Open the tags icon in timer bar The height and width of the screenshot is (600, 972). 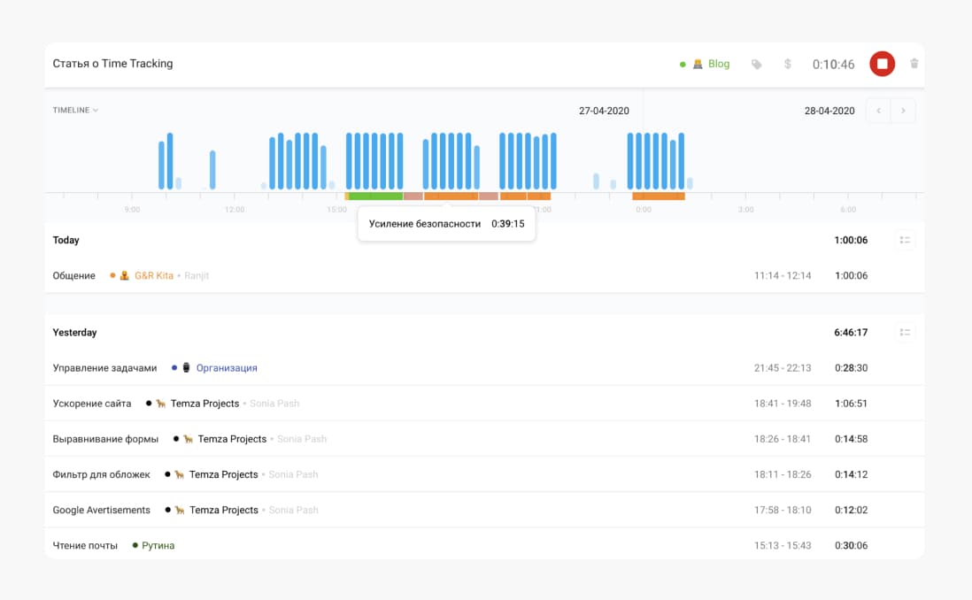point(756,64)
